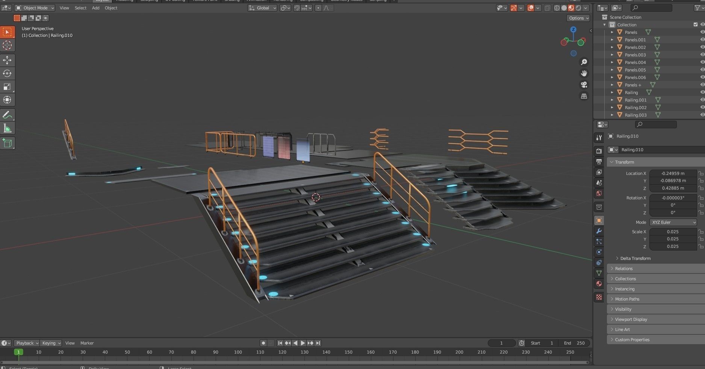
Task: Open the World properties tab
Action: (599, 193)
